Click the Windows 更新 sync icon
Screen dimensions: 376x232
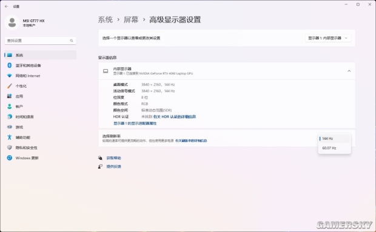(10, 157)
